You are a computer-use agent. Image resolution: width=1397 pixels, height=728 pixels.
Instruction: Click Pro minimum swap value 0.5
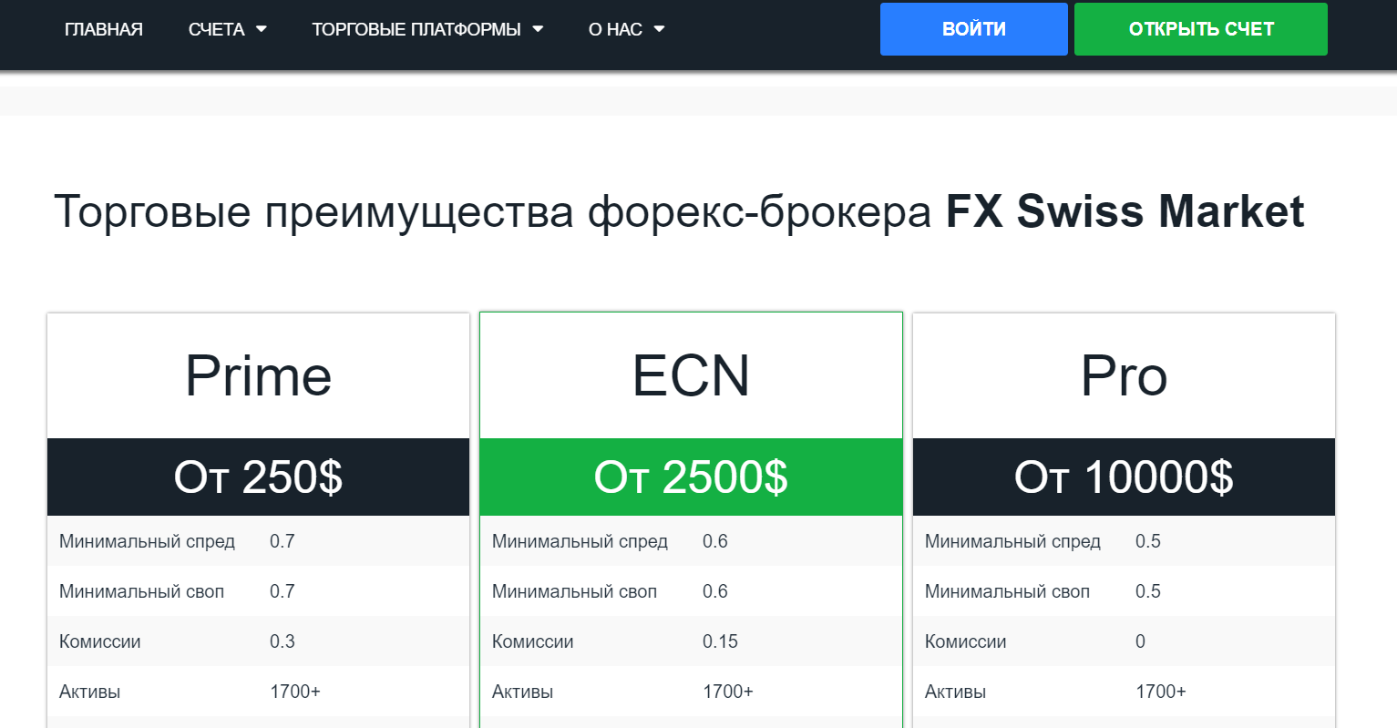pyautogui.click(x=1148, y=591)
